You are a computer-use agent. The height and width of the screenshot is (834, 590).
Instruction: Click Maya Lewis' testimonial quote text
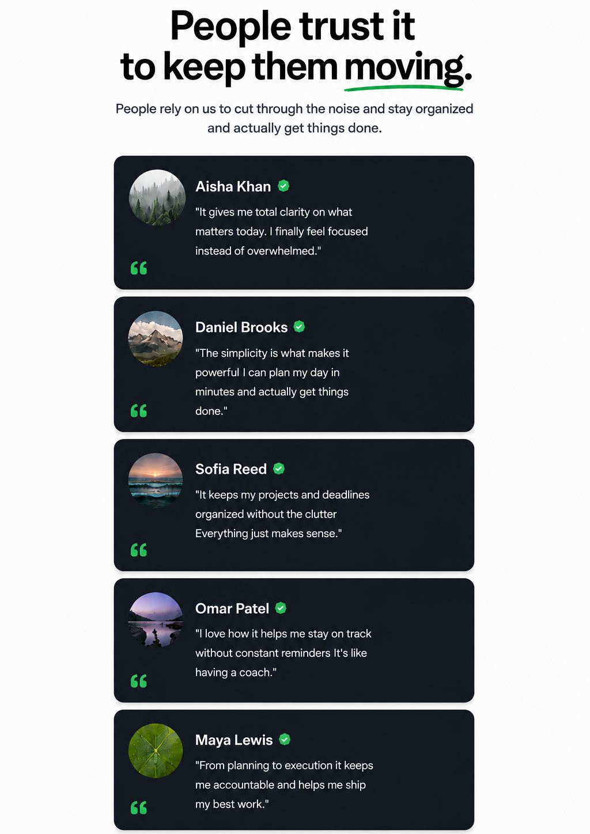(x=284, y=784)
